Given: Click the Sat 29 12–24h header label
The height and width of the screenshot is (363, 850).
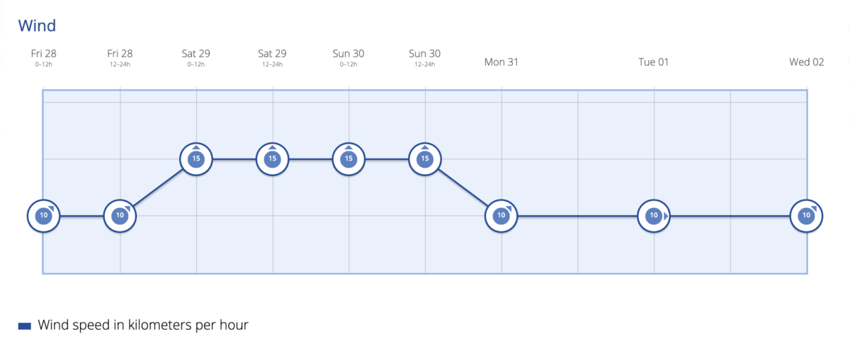Looking at the screenshot, I should [273, 58].
